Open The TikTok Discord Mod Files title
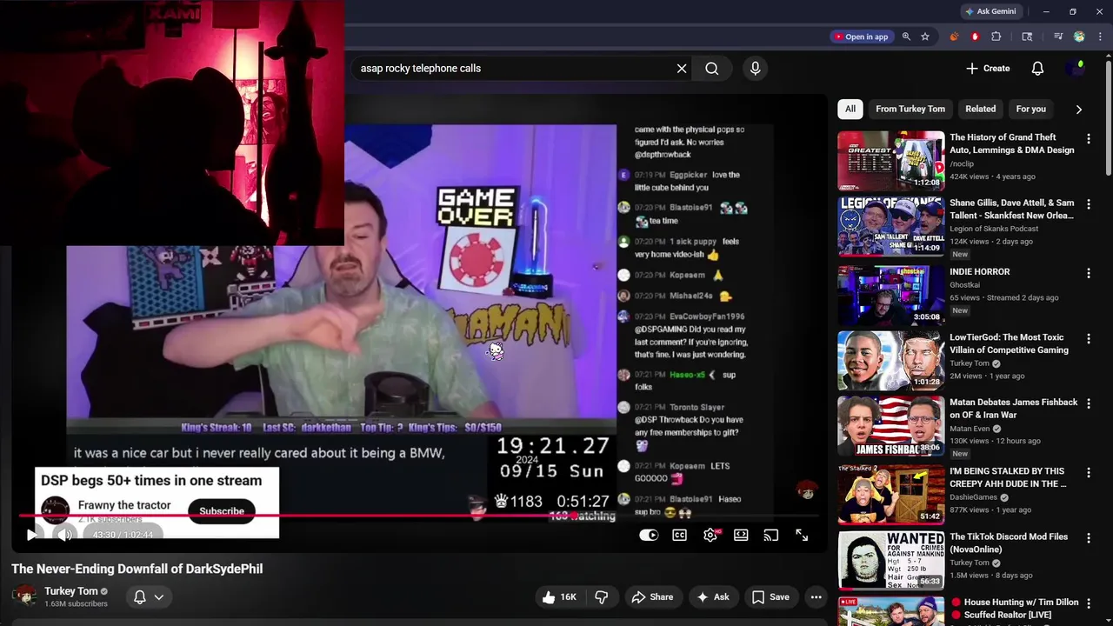This screenshot has height=626, width=1113. pyautogui.click(x=1009, y=543)
